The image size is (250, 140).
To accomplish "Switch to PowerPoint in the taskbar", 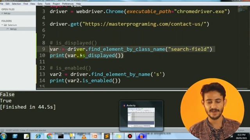I will click(95, 136).
